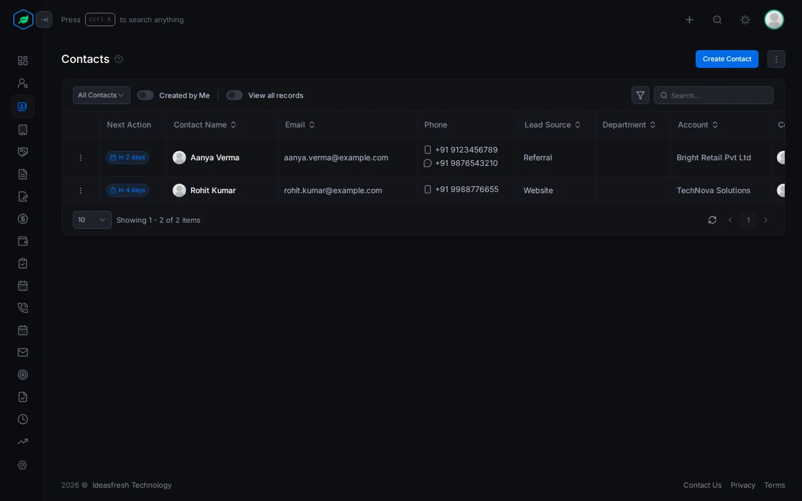802x501 pixels.
Task: Open the dollar coin icon in sidebar
Action: click(23, 219)
